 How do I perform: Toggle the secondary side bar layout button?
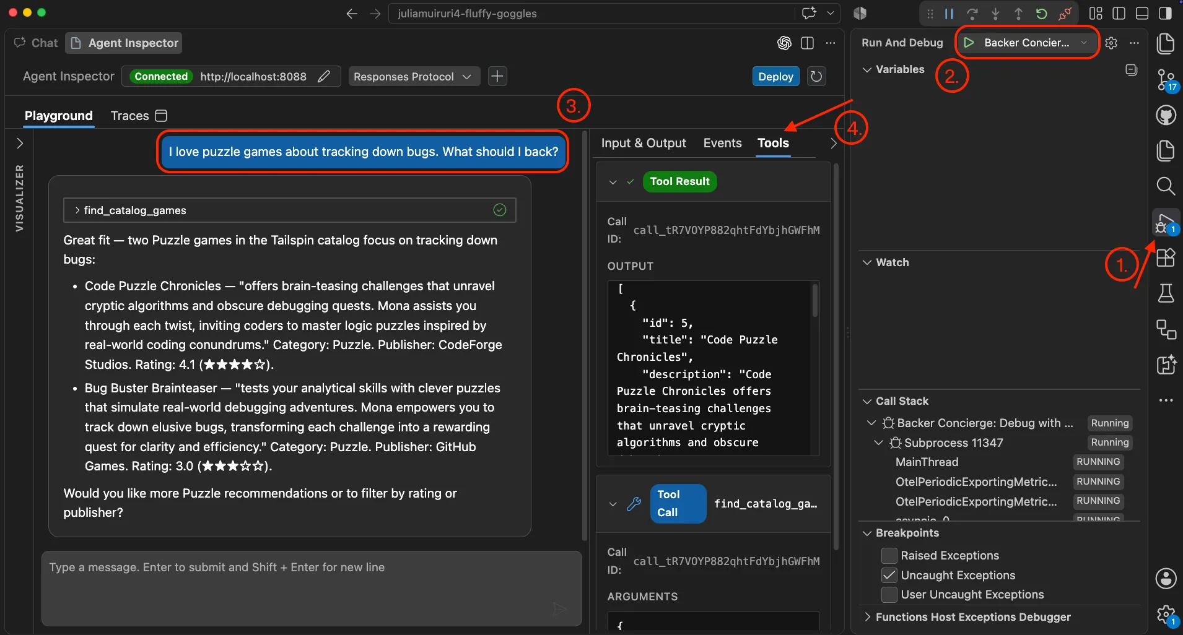pyautogui.click(x=1165, y=14)
